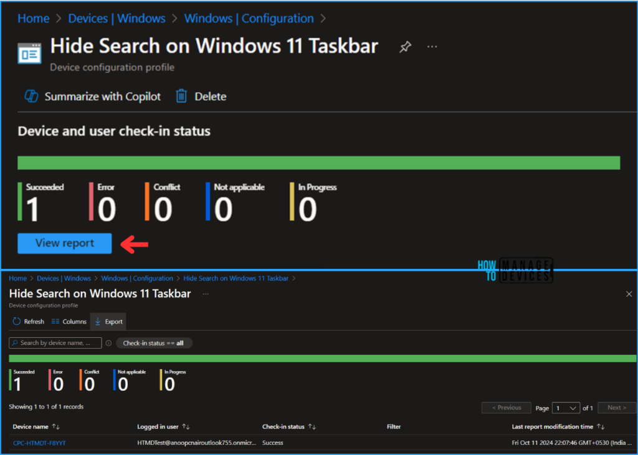The width and height of the screenshot is (638, 455).
Task: Open the ellipsis menu in the report pane
Action: pos(206,294)
